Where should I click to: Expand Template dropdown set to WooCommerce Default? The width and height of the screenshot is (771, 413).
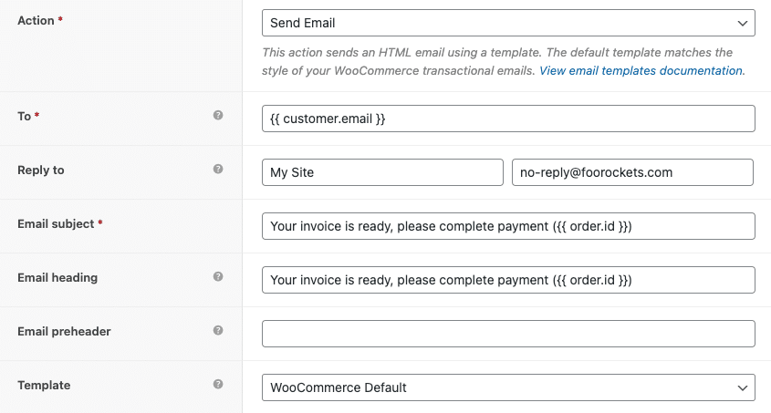pos(508,387)
